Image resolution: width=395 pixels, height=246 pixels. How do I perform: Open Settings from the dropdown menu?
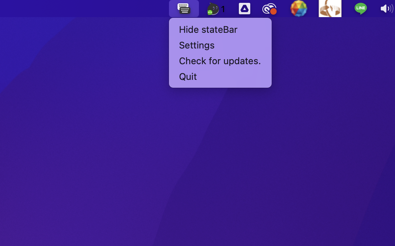220,45
